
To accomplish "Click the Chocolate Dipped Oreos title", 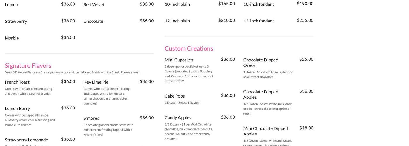I will pos(261,62).
